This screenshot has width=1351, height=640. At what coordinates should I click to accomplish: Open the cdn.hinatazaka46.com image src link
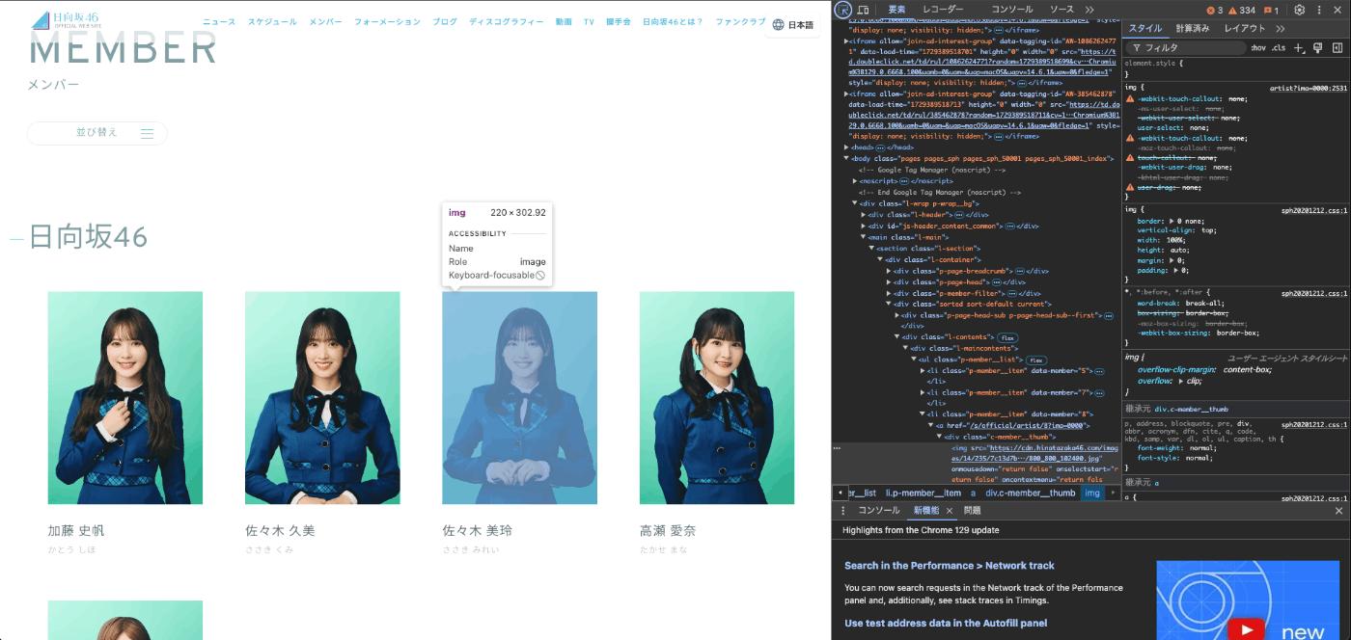(x=1036, y=453)
